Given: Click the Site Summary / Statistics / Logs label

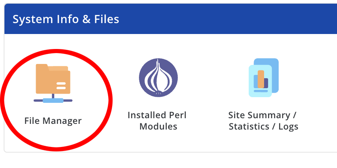Looking at the screenshot, I should pos(263,121).
